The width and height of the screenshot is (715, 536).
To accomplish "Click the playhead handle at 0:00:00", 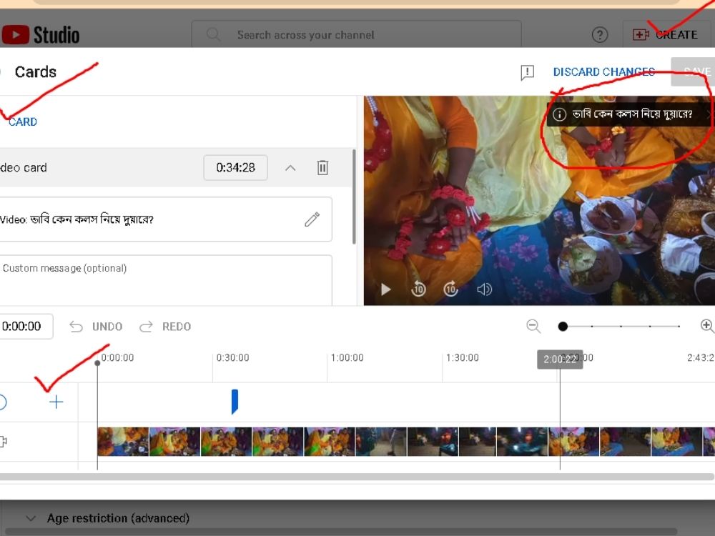I will coord(97,363).
